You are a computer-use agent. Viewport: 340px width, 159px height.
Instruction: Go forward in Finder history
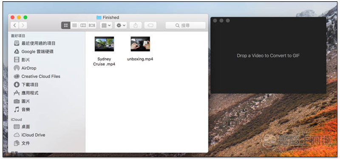coord(23,25)
